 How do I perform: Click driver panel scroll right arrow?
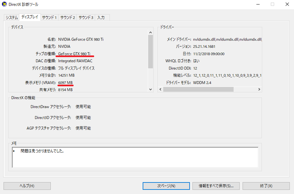click(259, 89)
